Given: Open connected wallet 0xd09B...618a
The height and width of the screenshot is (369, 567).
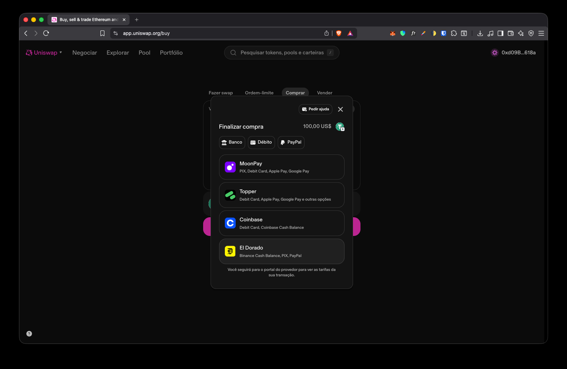Looking at the screenshot, I should 513,53.
